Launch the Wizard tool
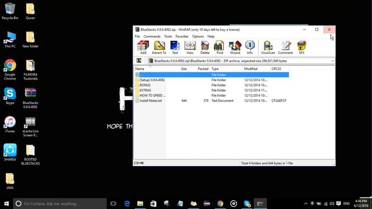372x209 pixels. point(235,48)
